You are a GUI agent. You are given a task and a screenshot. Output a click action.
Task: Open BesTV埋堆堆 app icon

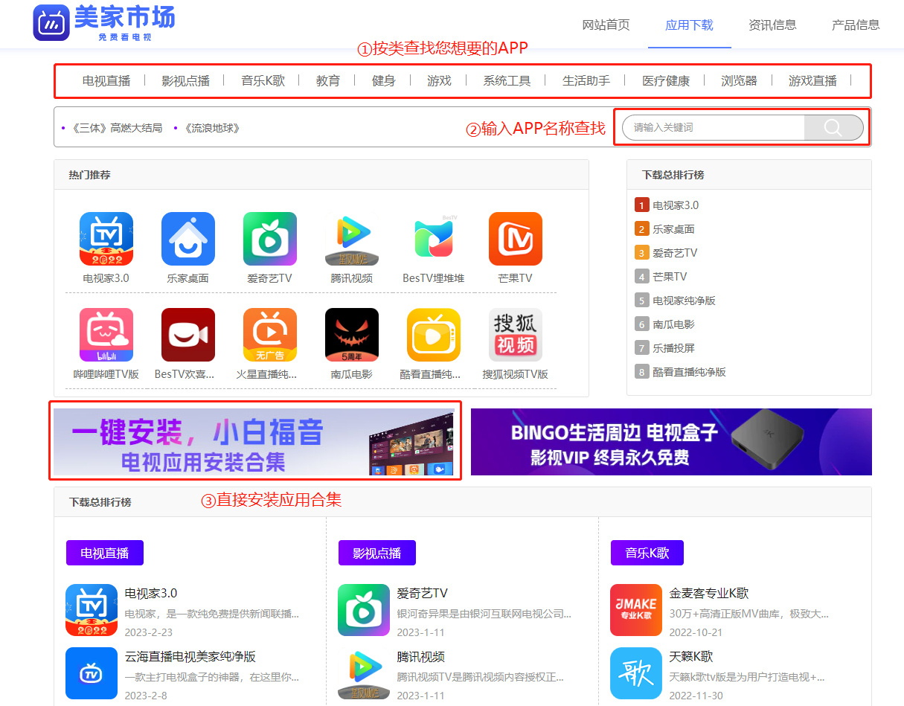click(434, 239)
